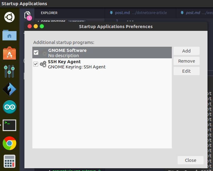The height and width of the screenshot is (171, 213).
Task: Click VS Code Explorer files icon
Action: click(x=27, y=15)
